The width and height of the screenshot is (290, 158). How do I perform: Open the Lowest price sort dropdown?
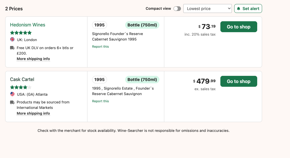point(207,9)
